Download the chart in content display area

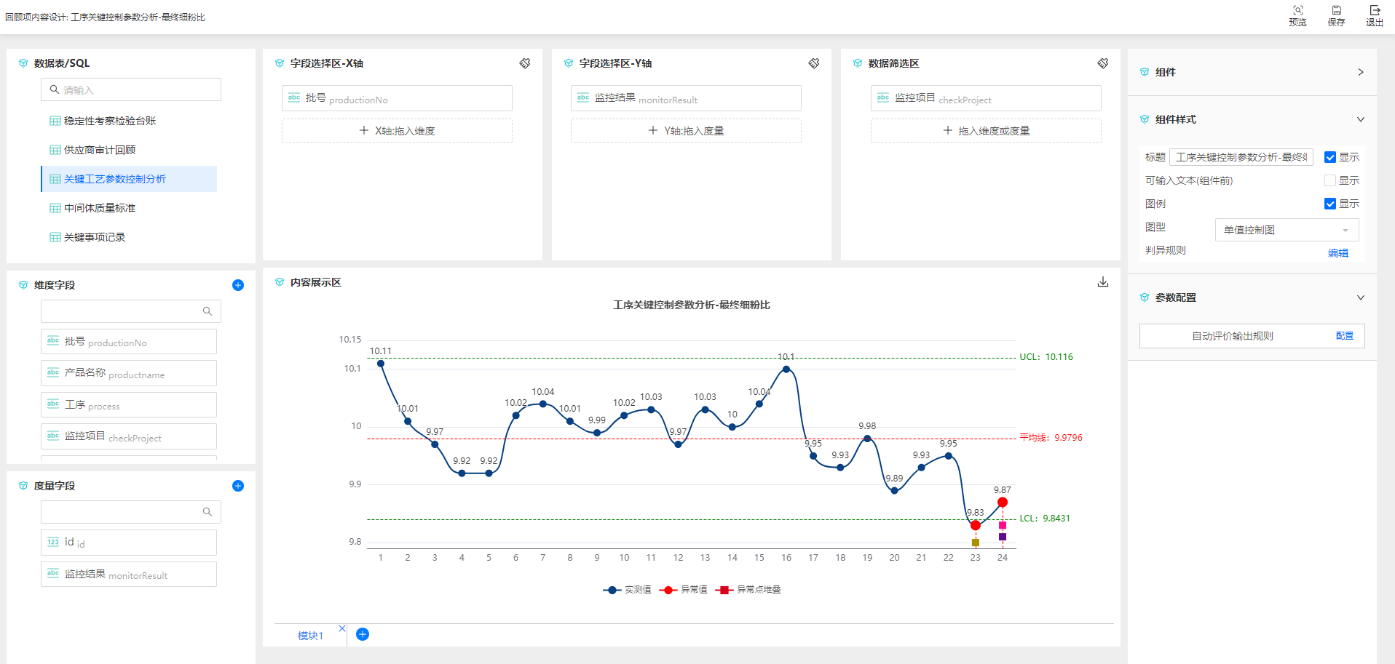(x=1102, y=282)
